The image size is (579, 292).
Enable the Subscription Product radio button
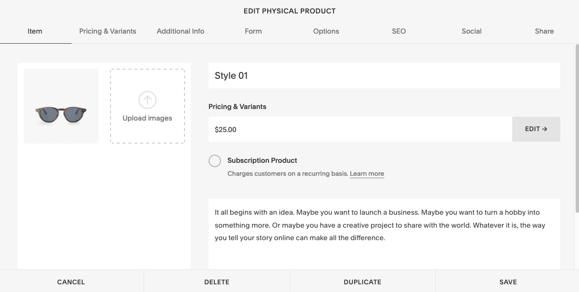point(215,161)
